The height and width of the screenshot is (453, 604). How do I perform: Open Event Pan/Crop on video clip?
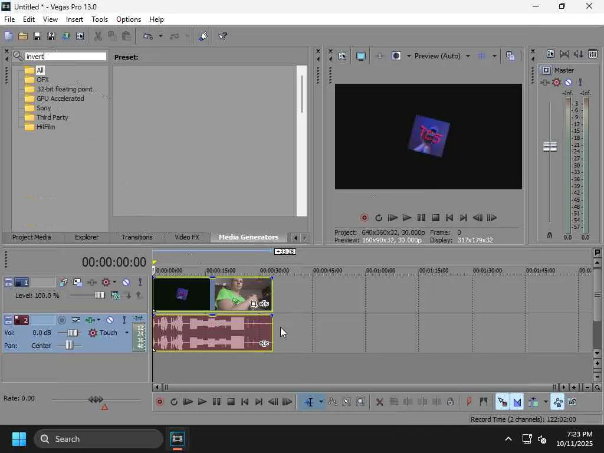[253, 304]
